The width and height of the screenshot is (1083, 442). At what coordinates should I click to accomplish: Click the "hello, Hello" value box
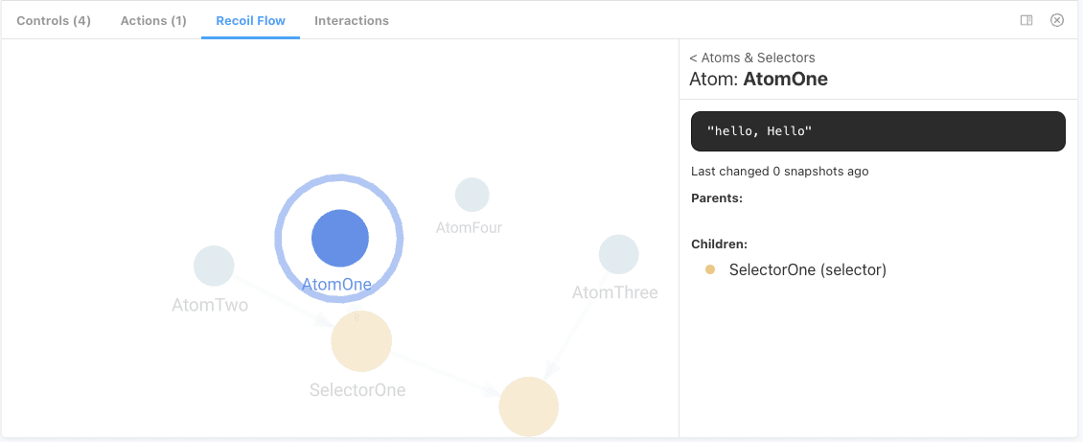click(x=878, y=131)
